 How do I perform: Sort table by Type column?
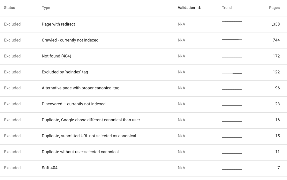tap(46, 8)
